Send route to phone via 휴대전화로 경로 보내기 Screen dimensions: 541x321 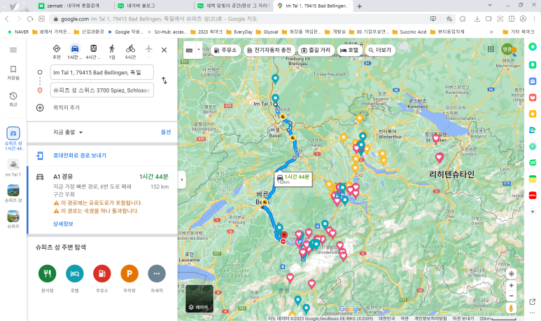tap(79, 156)
